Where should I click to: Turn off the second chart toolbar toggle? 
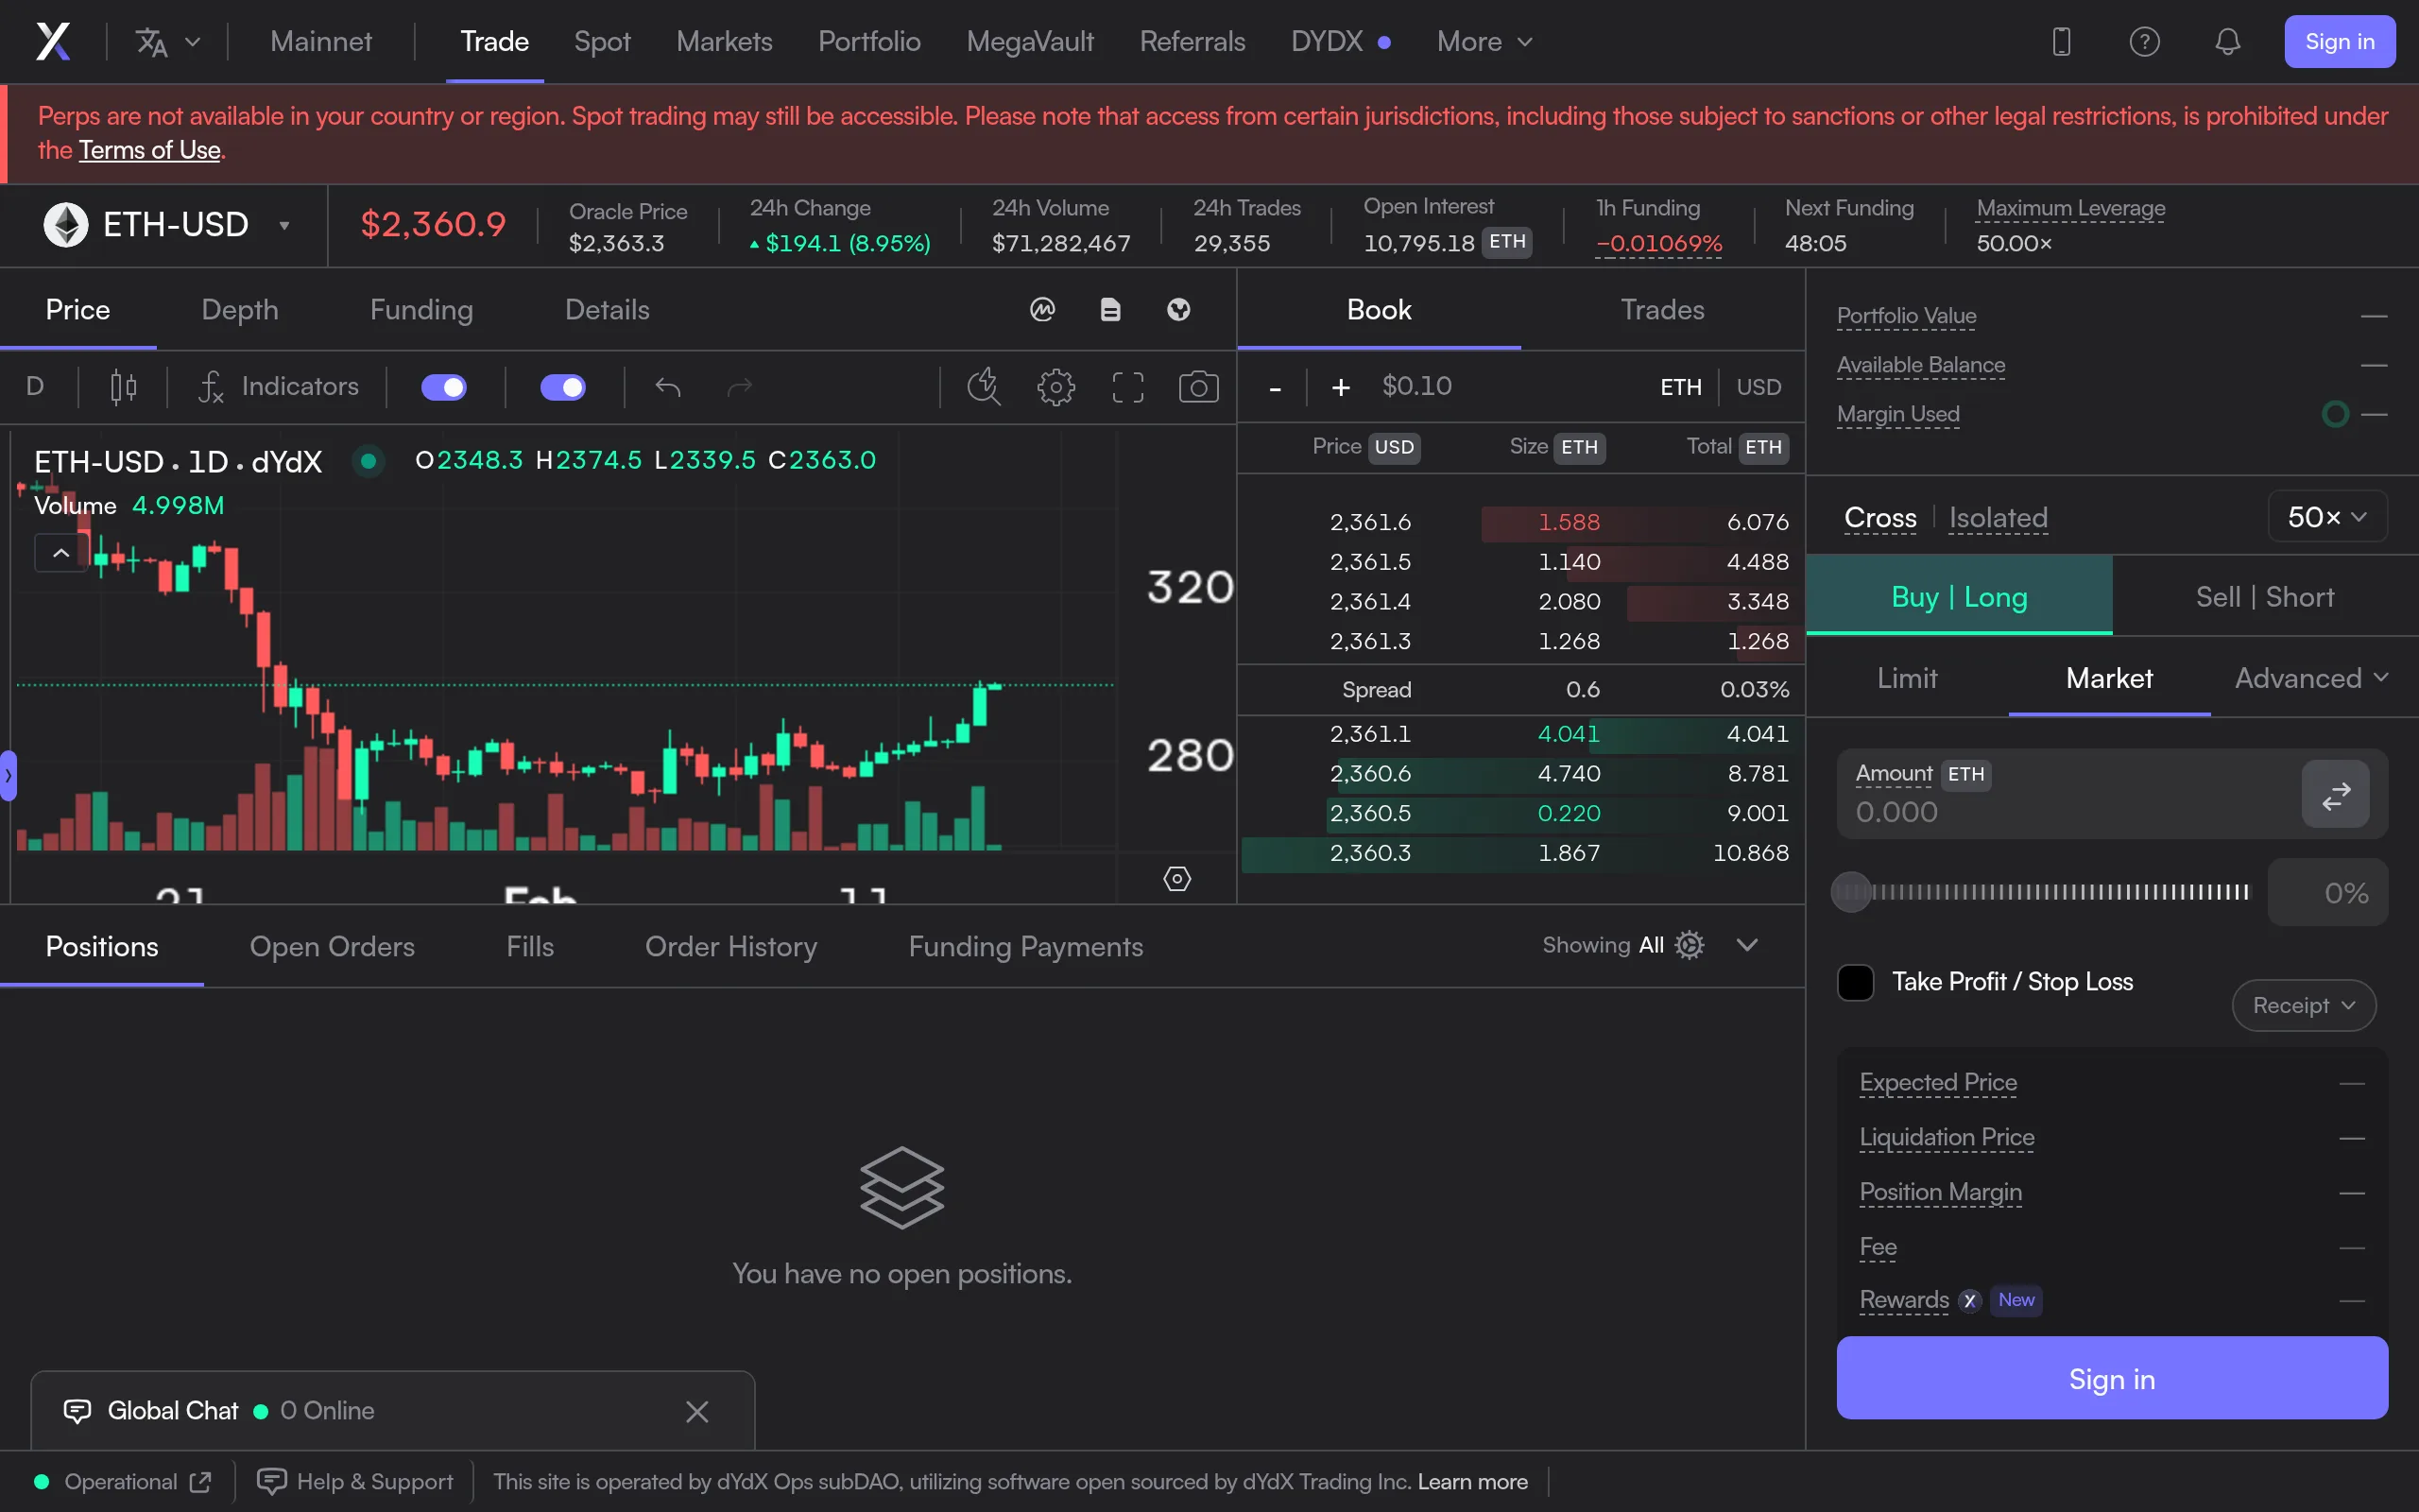pyautogui.click(x=563, y=387)
